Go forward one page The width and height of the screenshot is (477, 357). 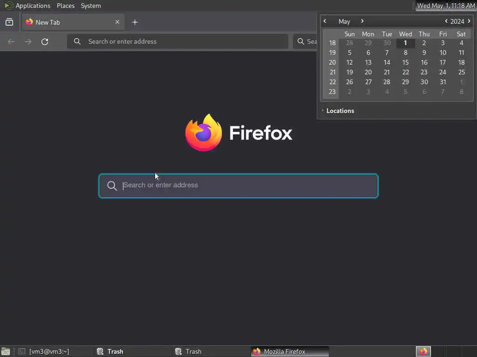point(28,41)
